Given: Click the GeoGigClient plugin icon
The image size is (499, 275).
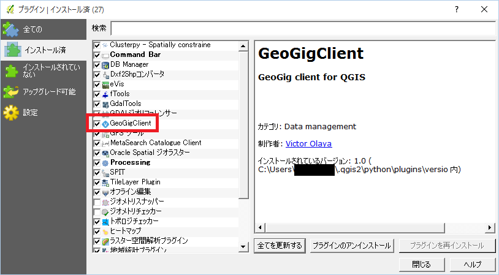Looking at the screenshot, I should pyautogui.click(x=105, y=124).
